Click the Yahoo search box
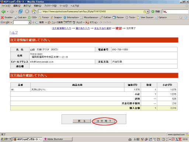The image size is (189, 142). pyautogui.click(x=175, y=11)
